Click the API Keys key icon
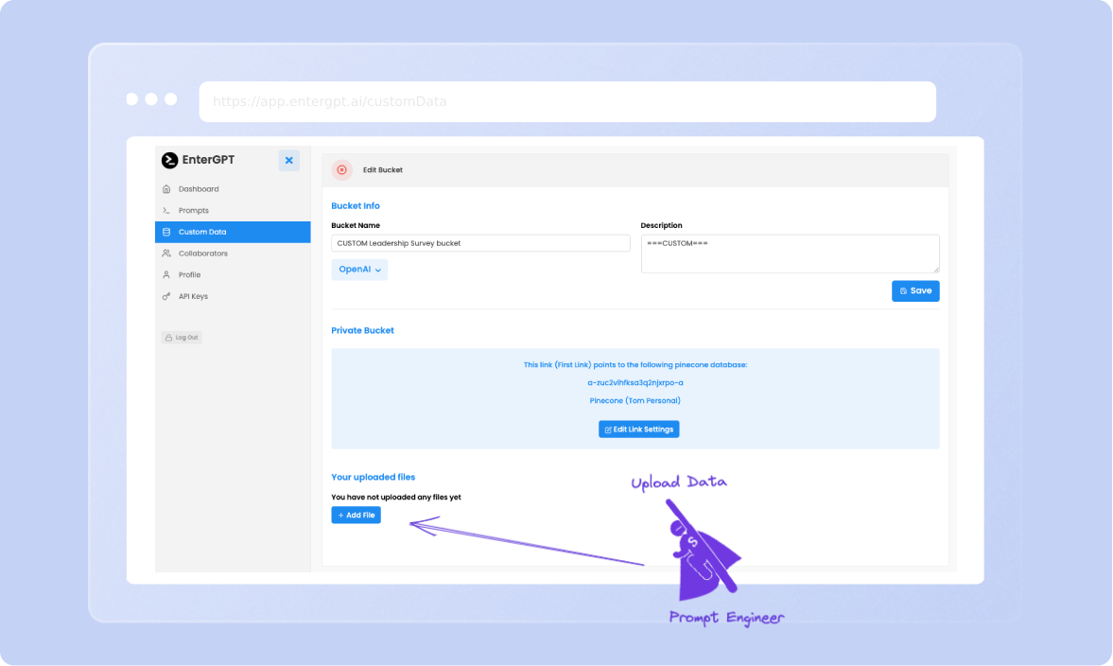This screenshot has width=1113, height=666. coord(166,296)
